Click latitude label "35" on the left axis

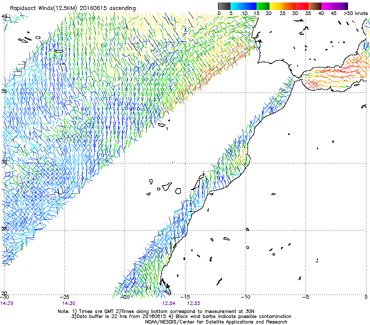pyautogui.click(x=4, y=91)
